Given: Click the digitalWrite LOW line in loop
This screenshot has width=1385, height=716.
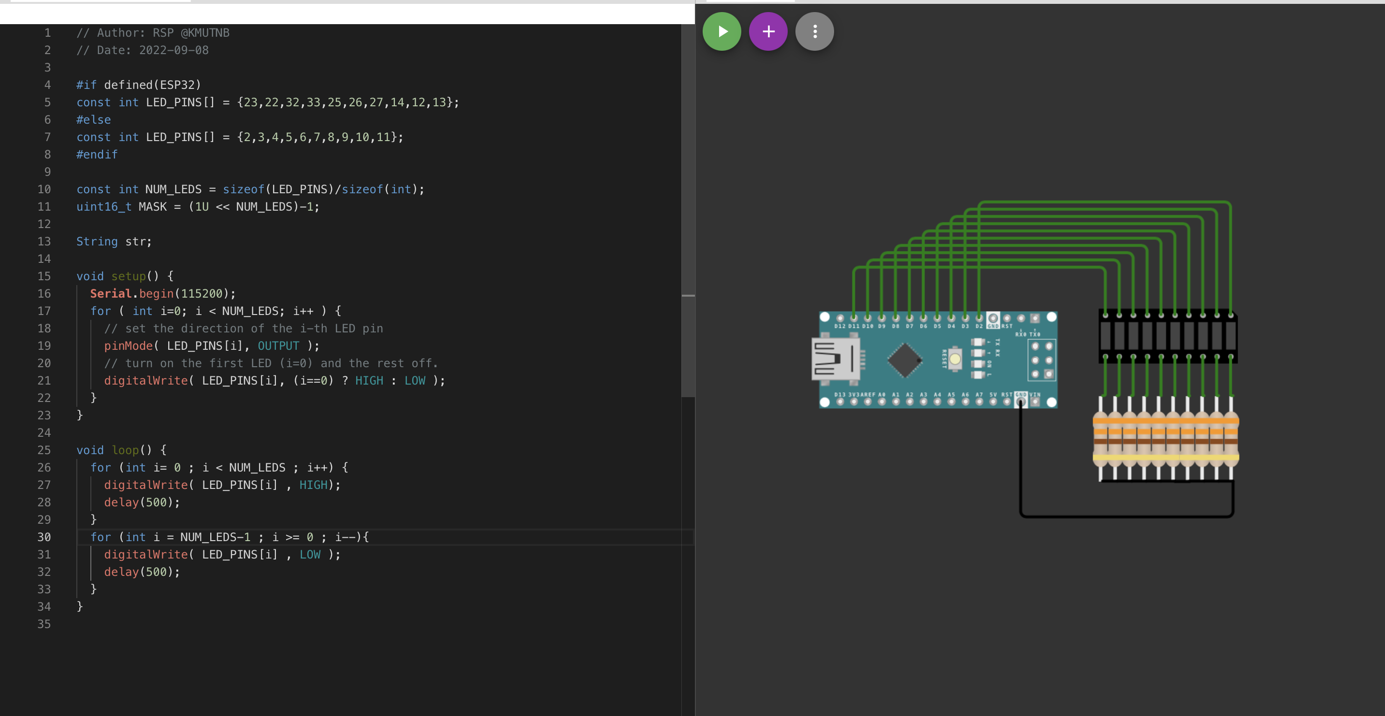Looking at the screenshot, I should coord(222,554).
